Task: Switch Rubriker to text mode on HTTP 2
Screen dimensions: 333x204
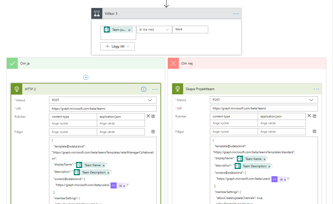Action: tap(153, 116)
